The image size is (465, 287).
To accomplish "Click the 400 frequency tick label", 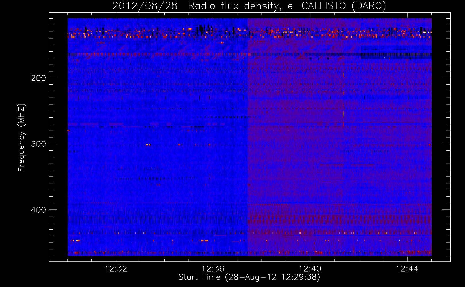I will coord(39,210).
